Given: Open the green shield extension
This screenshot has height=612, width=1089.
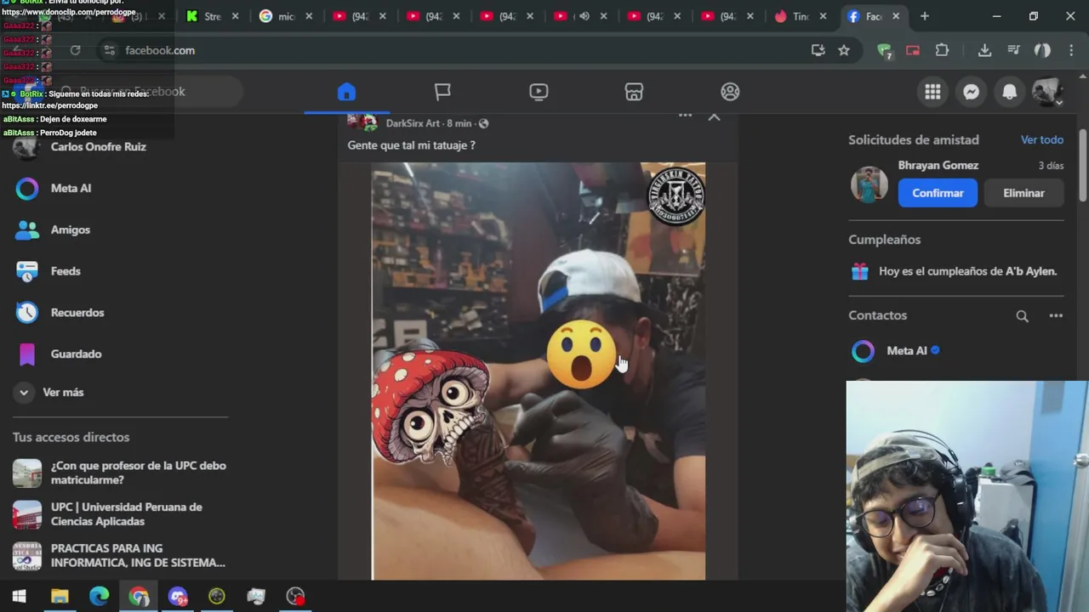Looking at the screenshot, I should 885,51.
